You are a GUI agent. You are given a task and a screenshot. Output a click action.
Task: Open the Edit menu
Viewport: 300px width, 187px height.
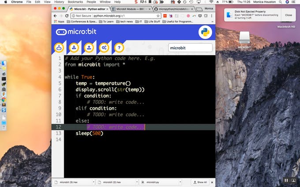tap(37, 2)
